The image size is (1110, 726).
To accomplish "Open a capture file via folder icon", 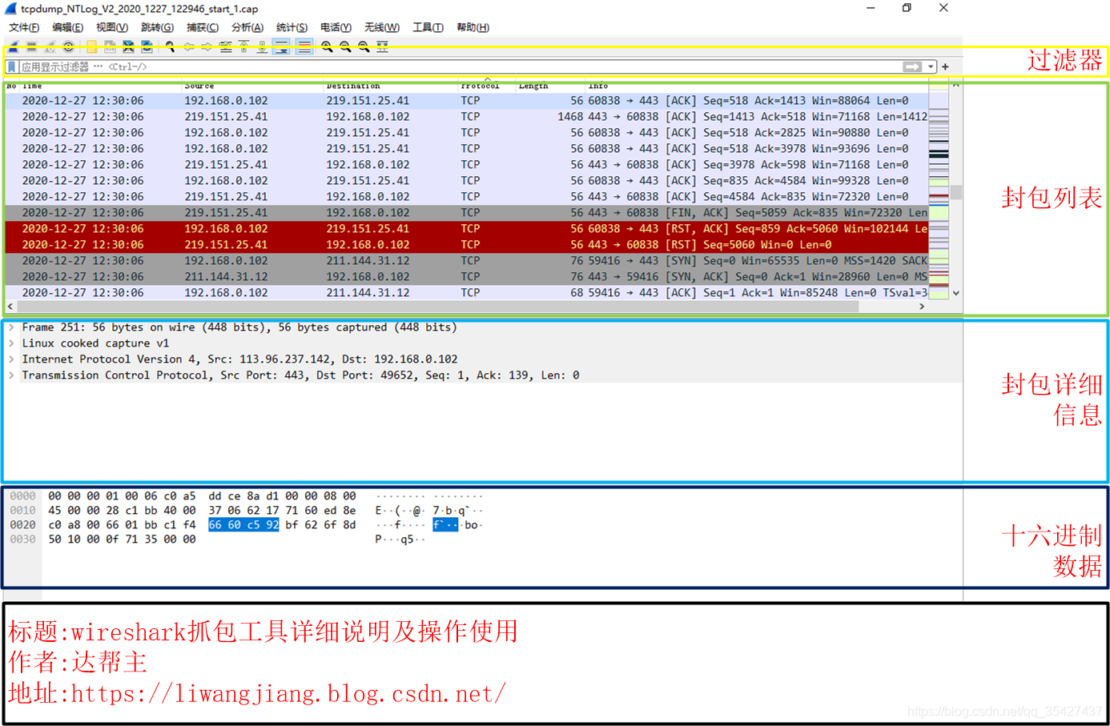I will (92, 47).
